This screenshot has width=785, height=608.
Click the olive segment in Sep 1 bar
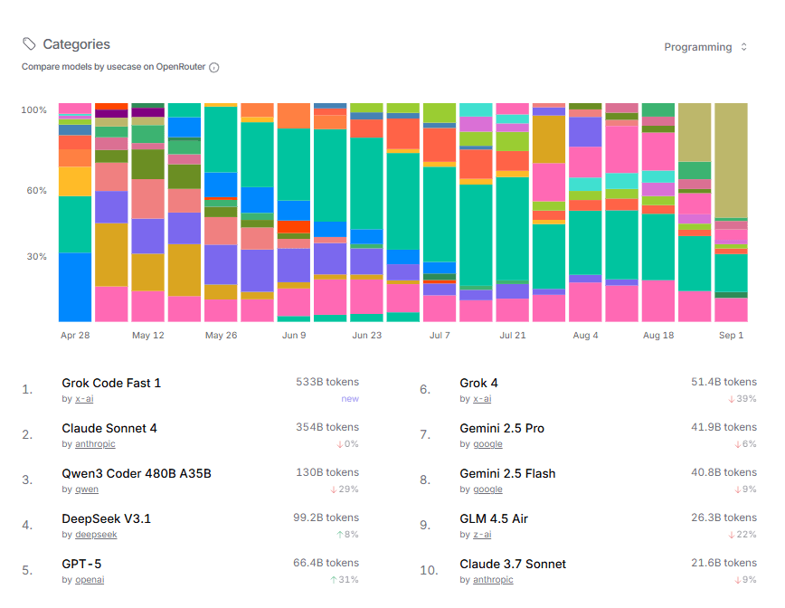point(731,160)
